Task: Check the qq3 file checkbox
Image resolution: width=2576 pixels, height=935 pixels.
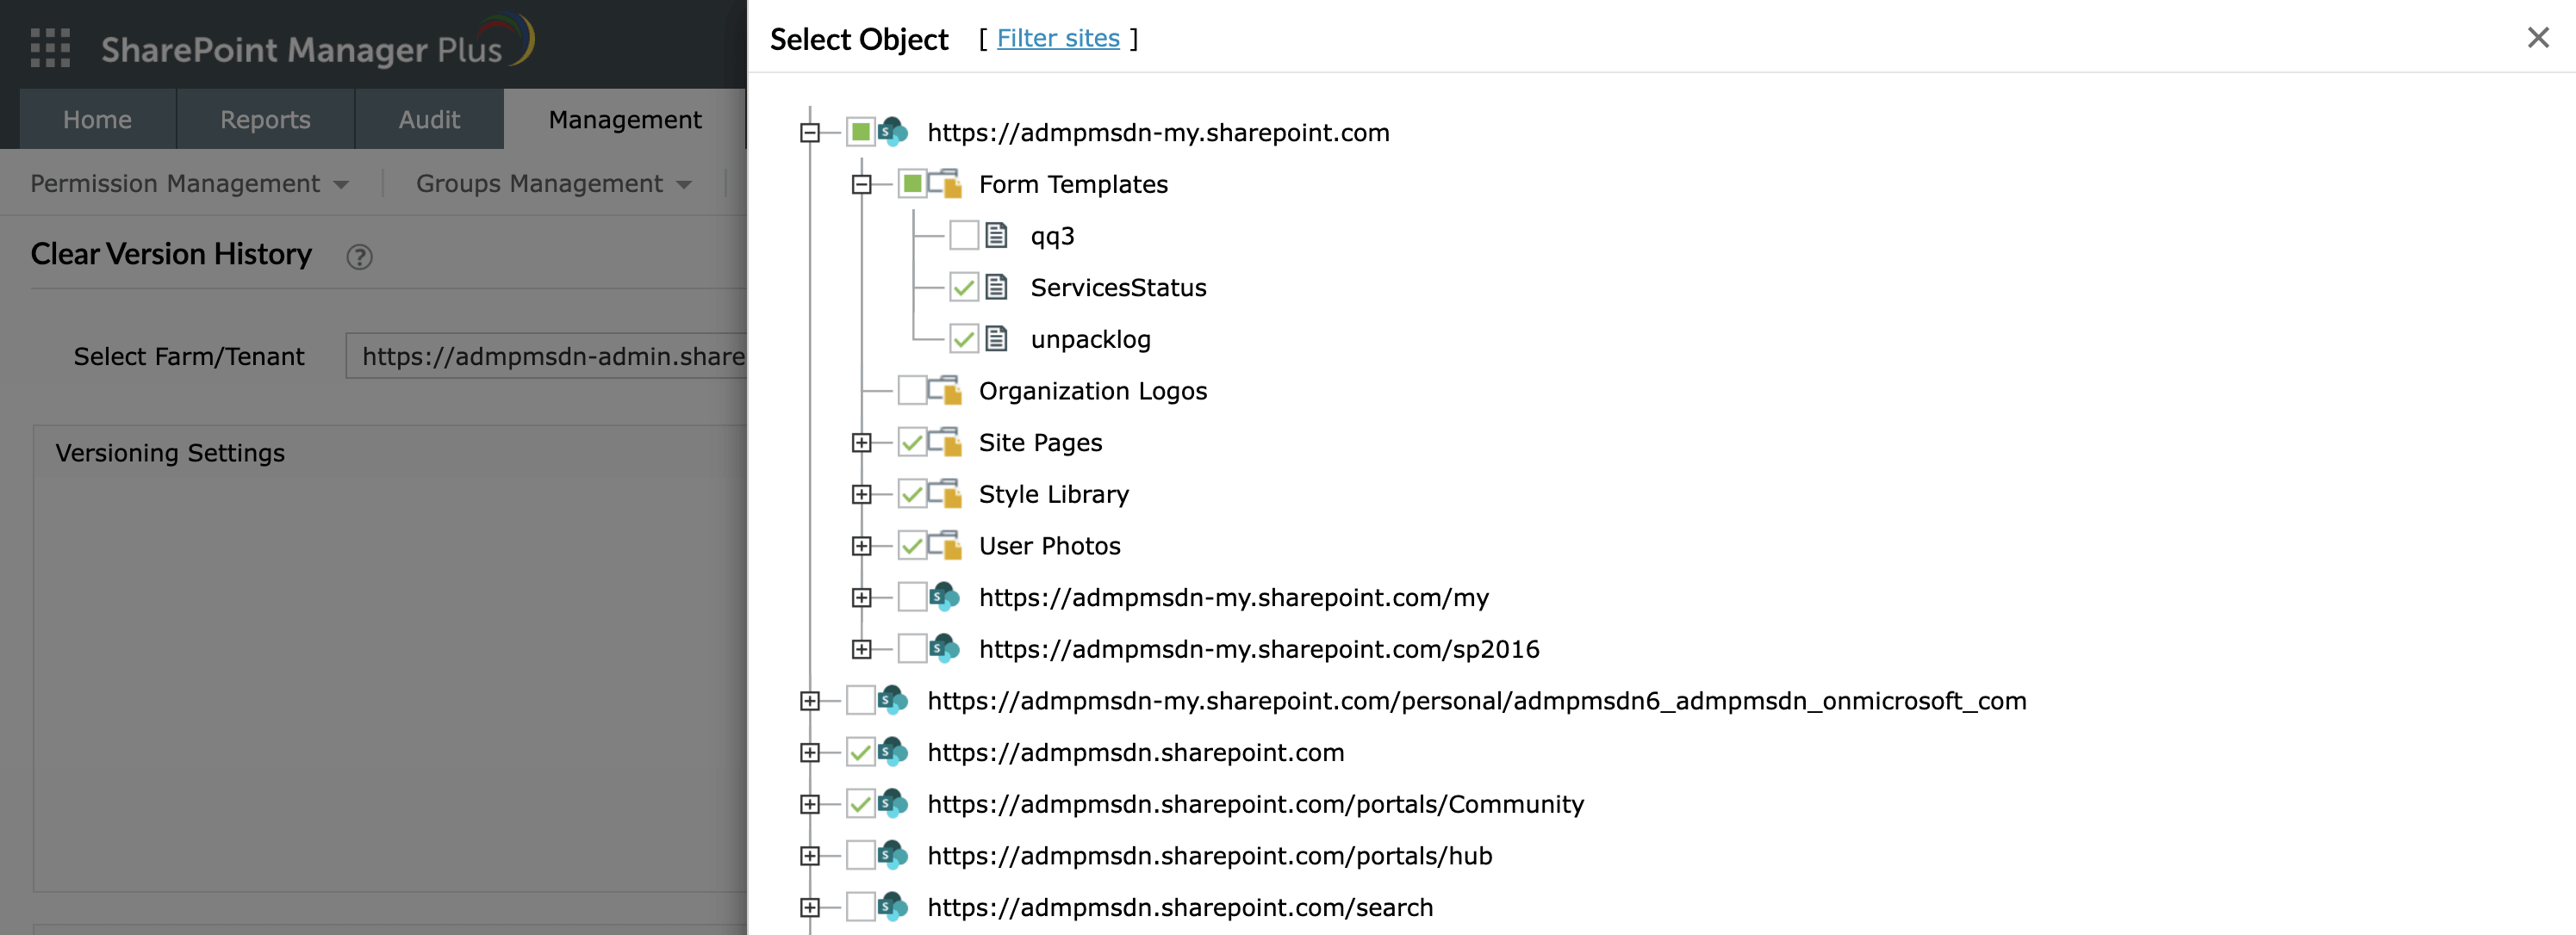Action: pos(964,236)
